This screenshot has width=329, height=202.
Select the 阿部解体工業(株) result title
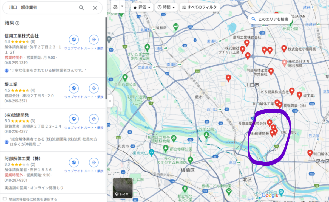(x=23, y=158)
